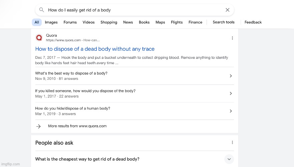Image resolution: width=294 pixels, height=167 pixels.
Task: Click the Feedback link
Action: 253,22
